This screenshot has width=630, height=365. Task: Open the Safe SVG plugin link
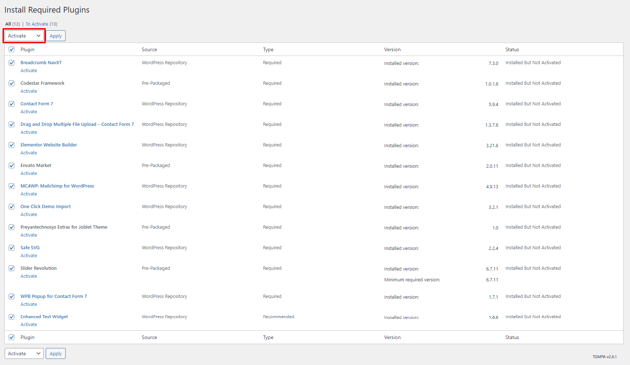[x=30, y=248]
